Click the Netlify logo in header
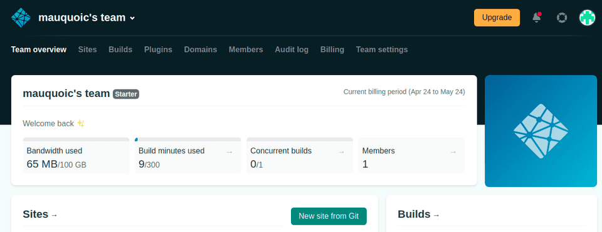This screenshot has height=232, width=602. point(21,18)
